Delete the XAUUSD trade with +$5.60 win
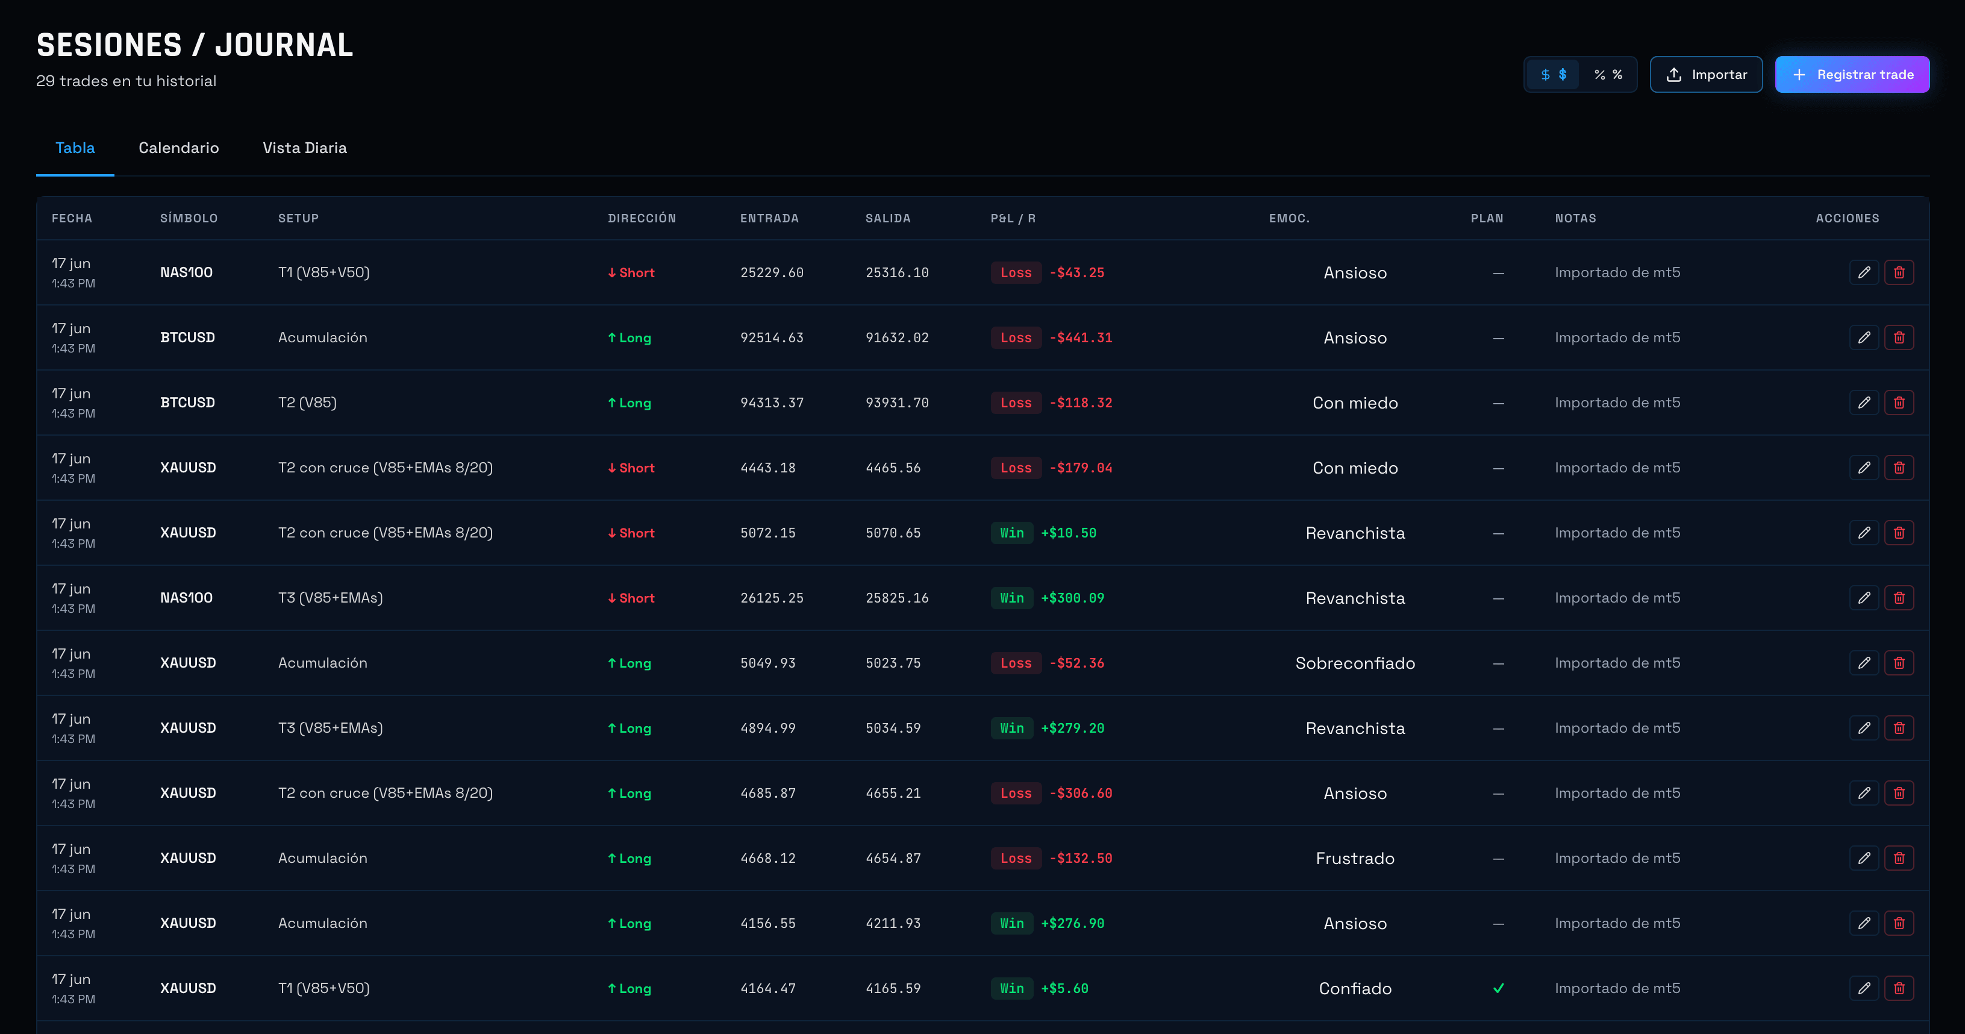Screen dimensions: 1965x1034 [1899, 988]
